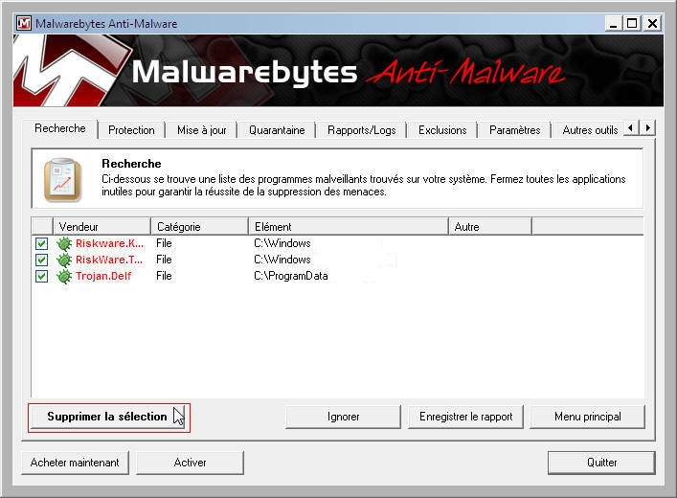Click C:\Windows path in RiskWare.T... row
677x498 pixels.
click(282, 260)
